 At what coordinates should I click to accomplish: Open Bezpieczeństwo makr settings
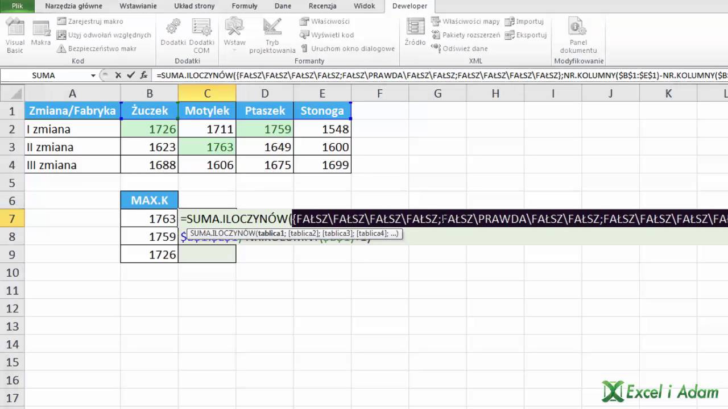[x=97, y=49]
